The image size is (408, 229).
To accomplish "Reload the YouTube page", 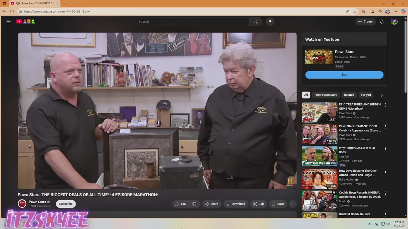I will [x=12, y=11].
